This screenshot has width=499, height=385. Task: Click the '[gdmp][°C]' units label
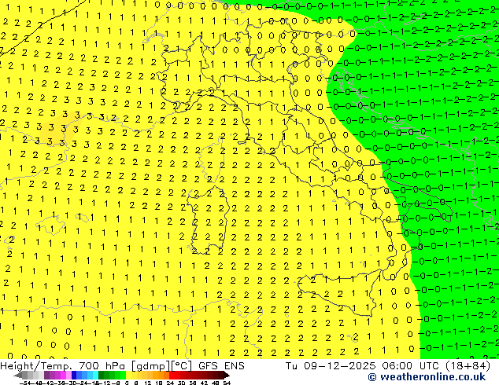(x=162, y=366)
